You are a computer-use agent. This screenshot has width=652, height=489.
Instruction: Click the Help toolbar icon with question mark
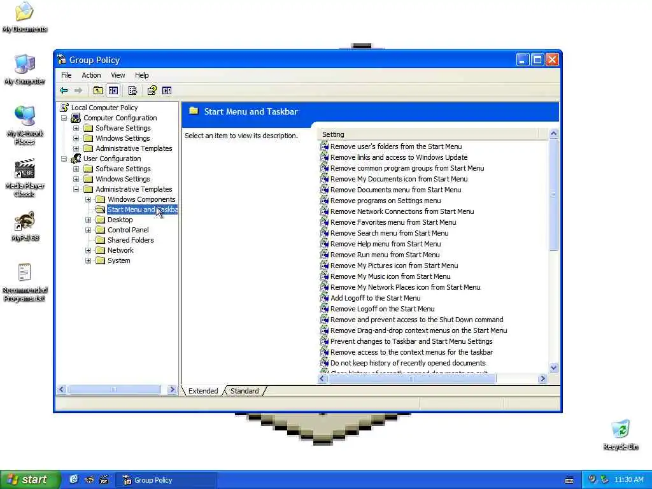click(152, 90)
